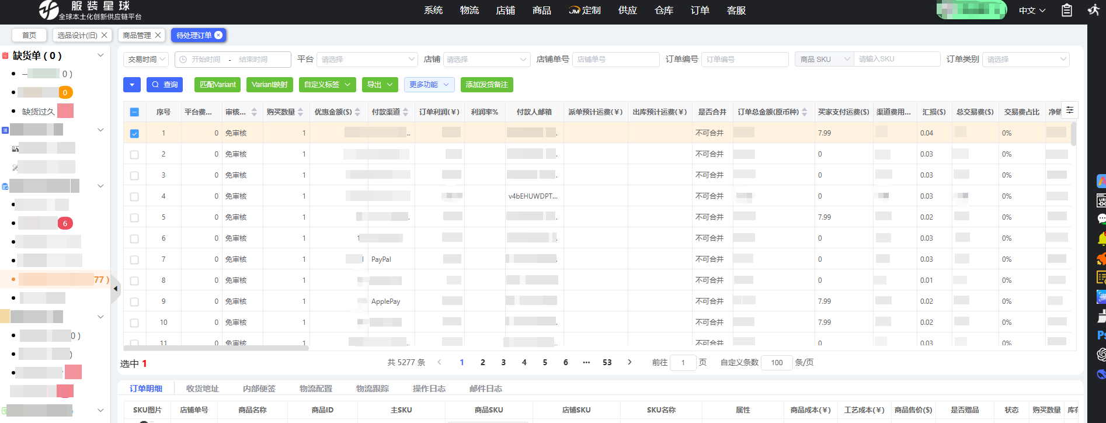
Task: Open the 仓库 top menu
Action: pos(664,11)
